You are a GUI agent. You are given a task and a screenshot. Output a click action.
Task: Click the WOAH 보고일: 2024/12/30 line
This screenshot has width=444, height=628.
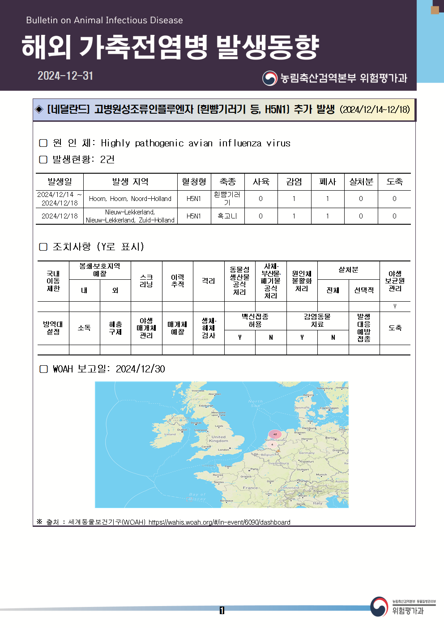click(109, 369)
